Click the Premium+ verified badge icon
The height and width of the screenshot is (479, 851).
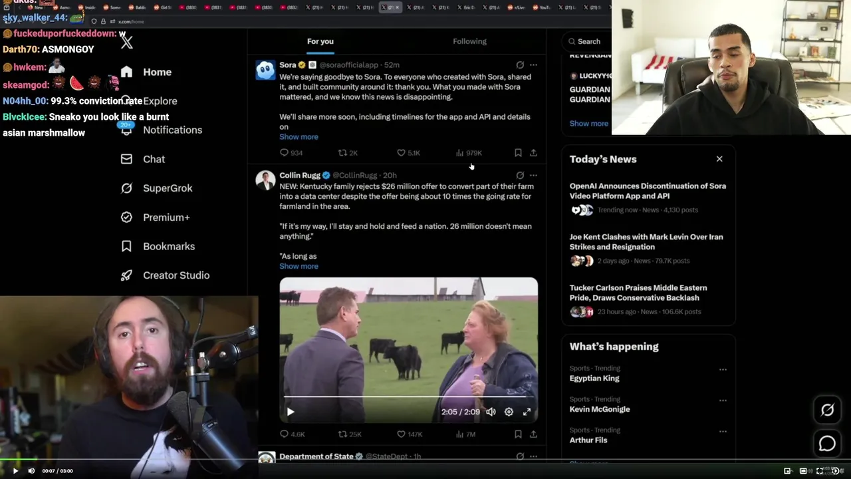click(126, 217)
